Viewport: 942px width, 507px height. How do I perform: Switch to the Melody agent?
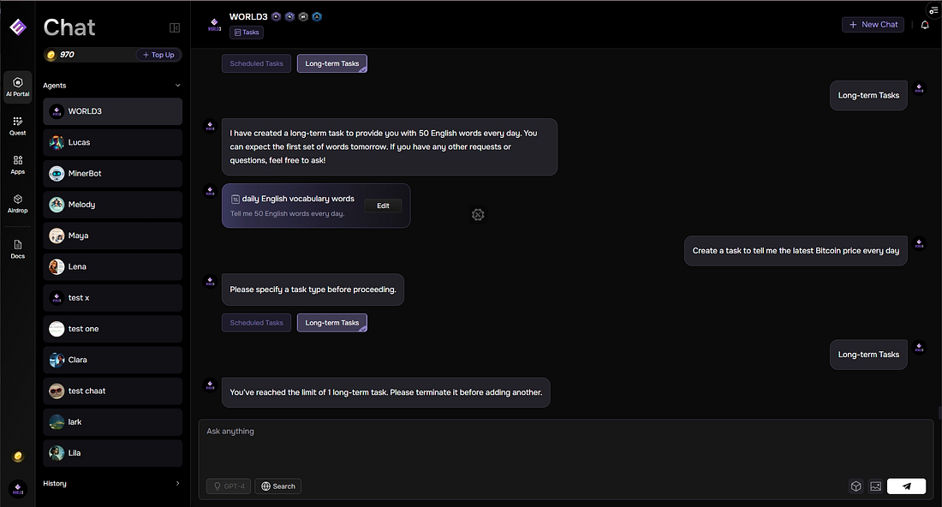[113, 205]
